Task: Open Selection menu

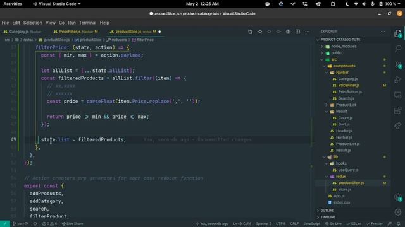Action: pyautogui.click(x=32, y=23)
